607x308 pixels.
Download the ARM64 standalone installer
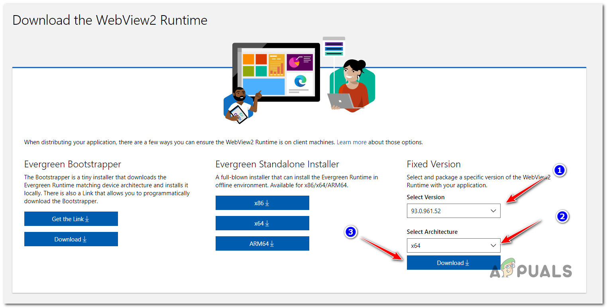[262, 243]
